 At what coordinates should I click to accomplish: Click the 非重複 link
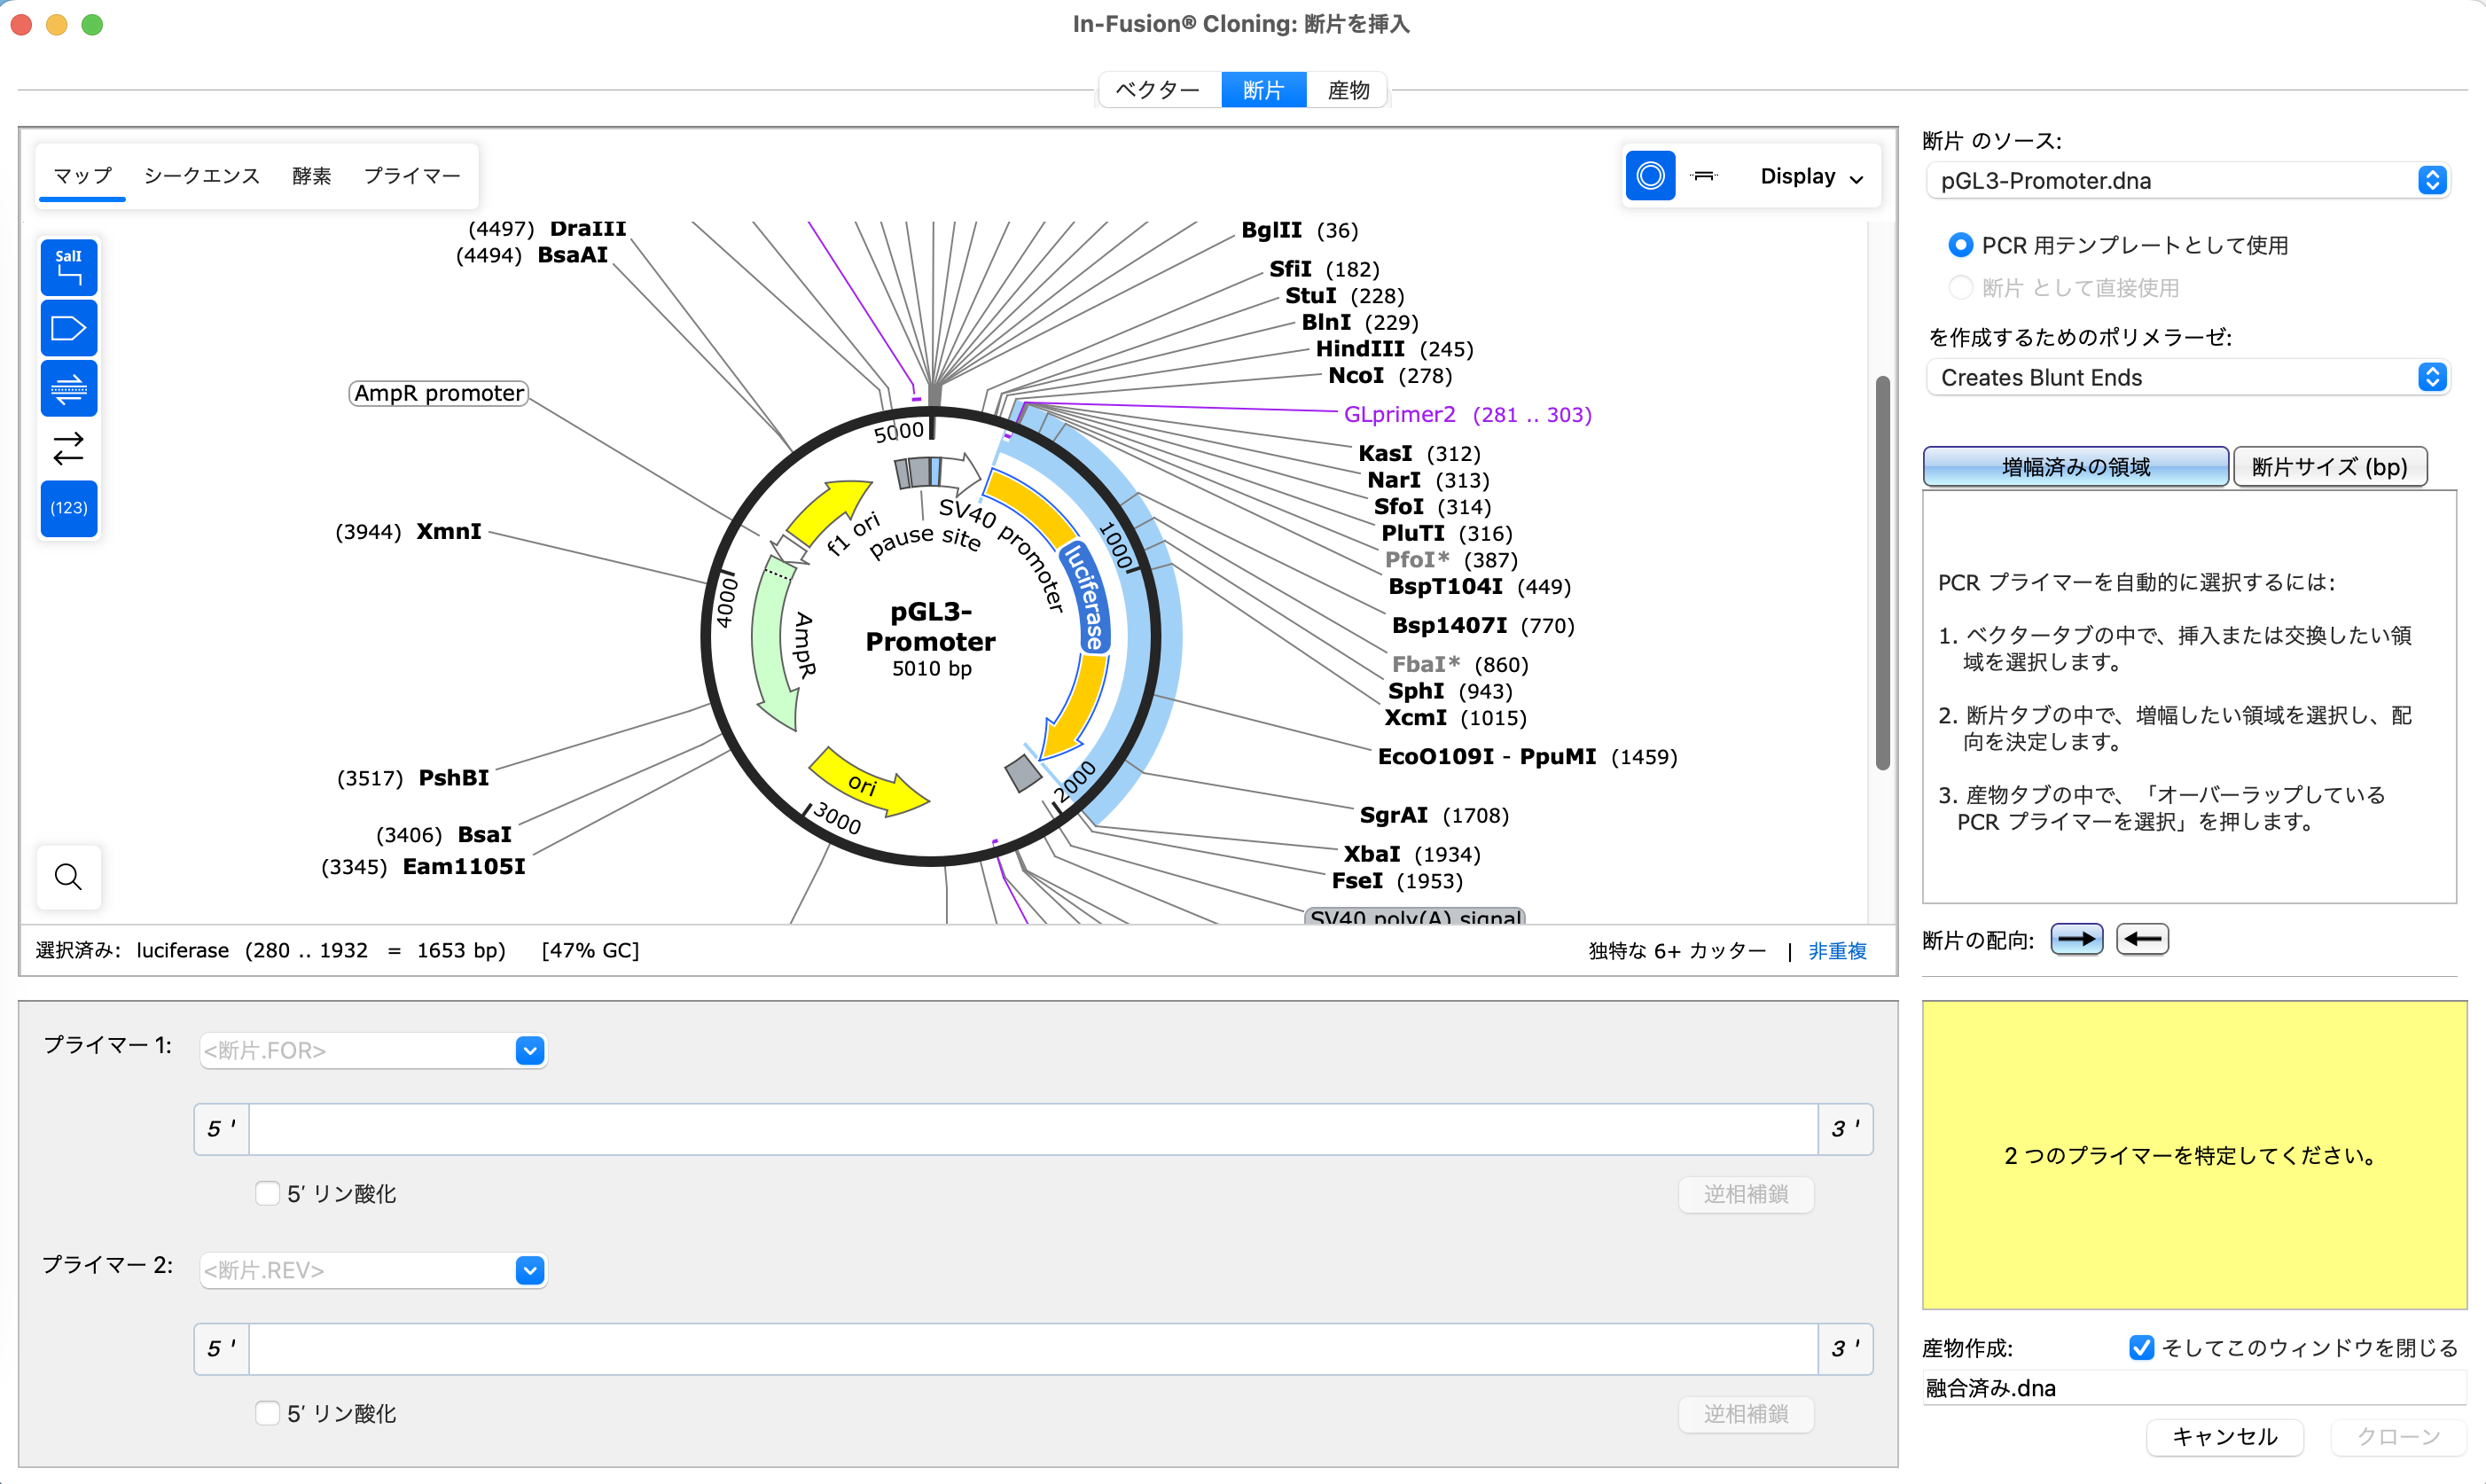coord(1837,950)
